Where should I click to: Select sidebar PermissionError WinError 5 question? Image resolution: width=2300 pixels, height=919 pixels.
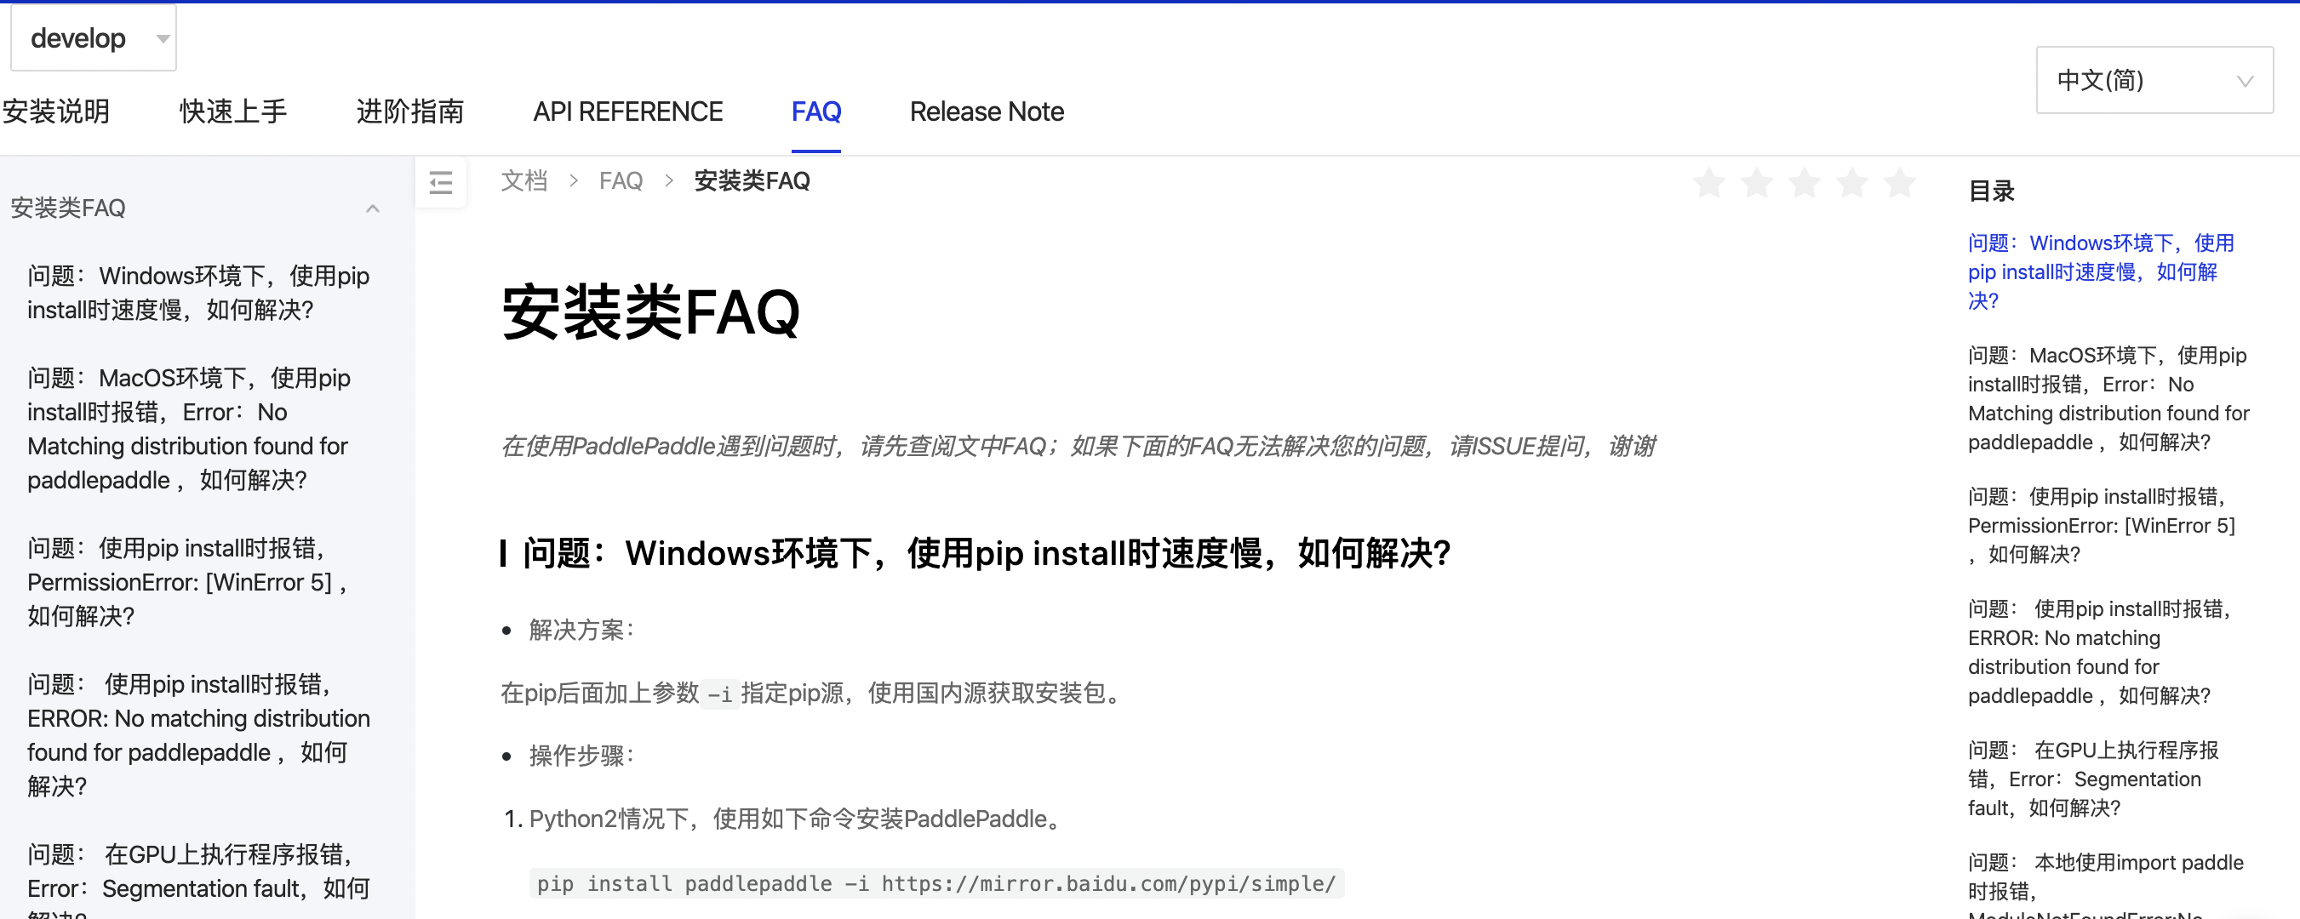tap(187, 582)
